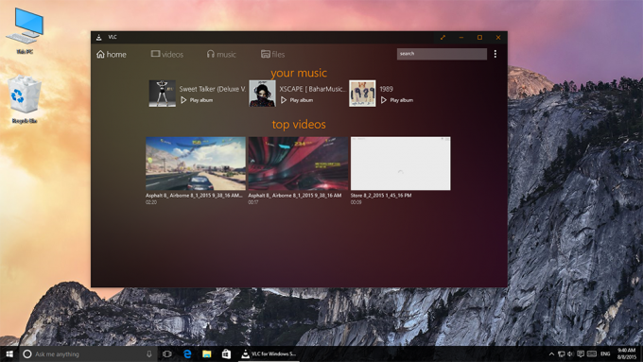Screen dimensions: 643x362
Task: Launch Microsoft Edge from taskbar
Action: coord(187,353)
